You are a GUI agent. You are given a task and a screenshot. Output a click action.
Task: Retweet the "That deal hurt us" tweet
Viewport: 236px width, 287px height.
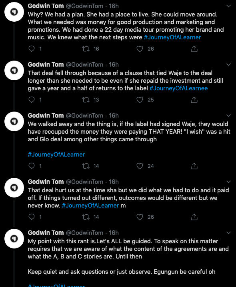(86, 217)
